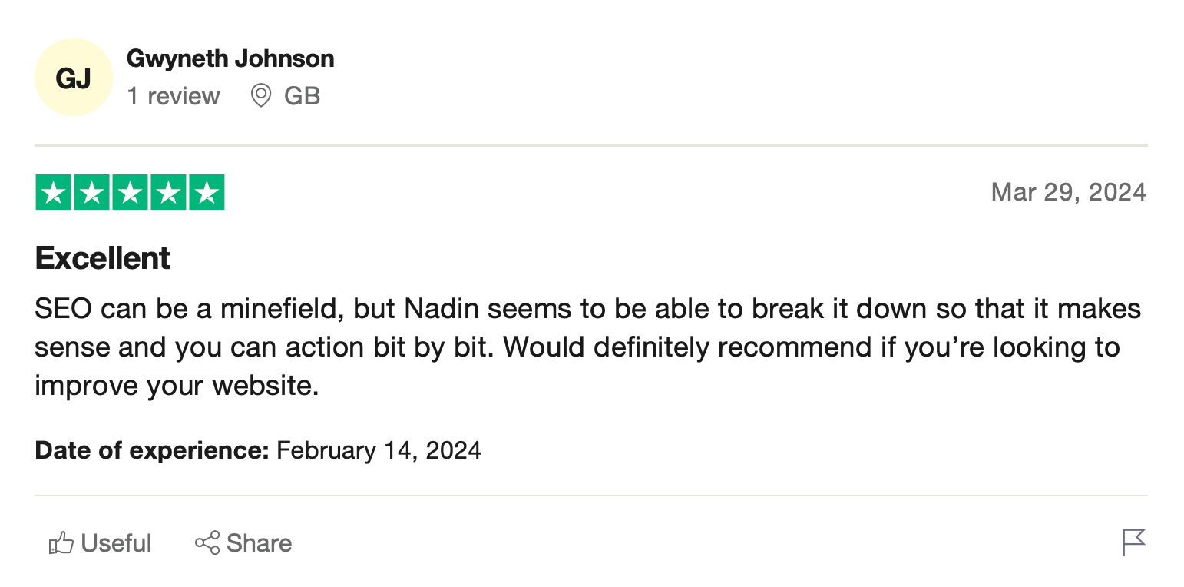Click the GB country label
1184x587 pixels.
(x=302, y=96)
